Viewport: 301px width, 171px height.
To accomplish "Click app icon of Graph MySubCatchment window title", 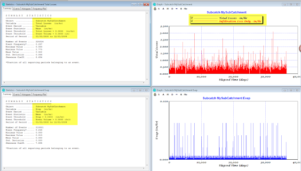I will coord(154,4).
